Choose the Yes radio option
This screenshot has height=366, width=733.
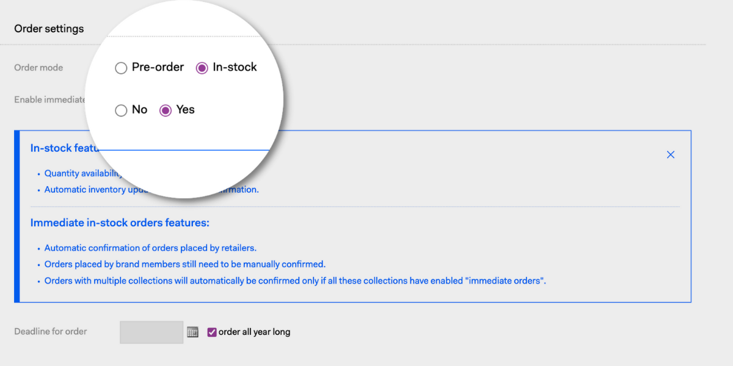(x=165, y=110)
